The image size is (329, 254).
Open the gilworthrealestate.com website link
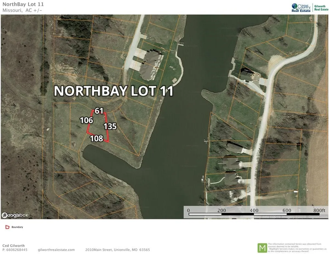[x=56, y=250]
